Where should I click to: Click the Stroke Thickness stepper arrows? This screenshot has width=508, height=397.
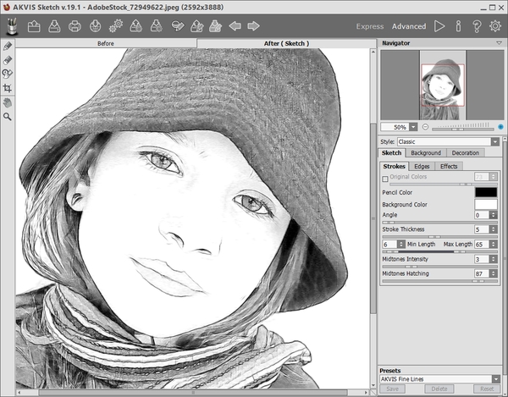click(x=493, y=229)
